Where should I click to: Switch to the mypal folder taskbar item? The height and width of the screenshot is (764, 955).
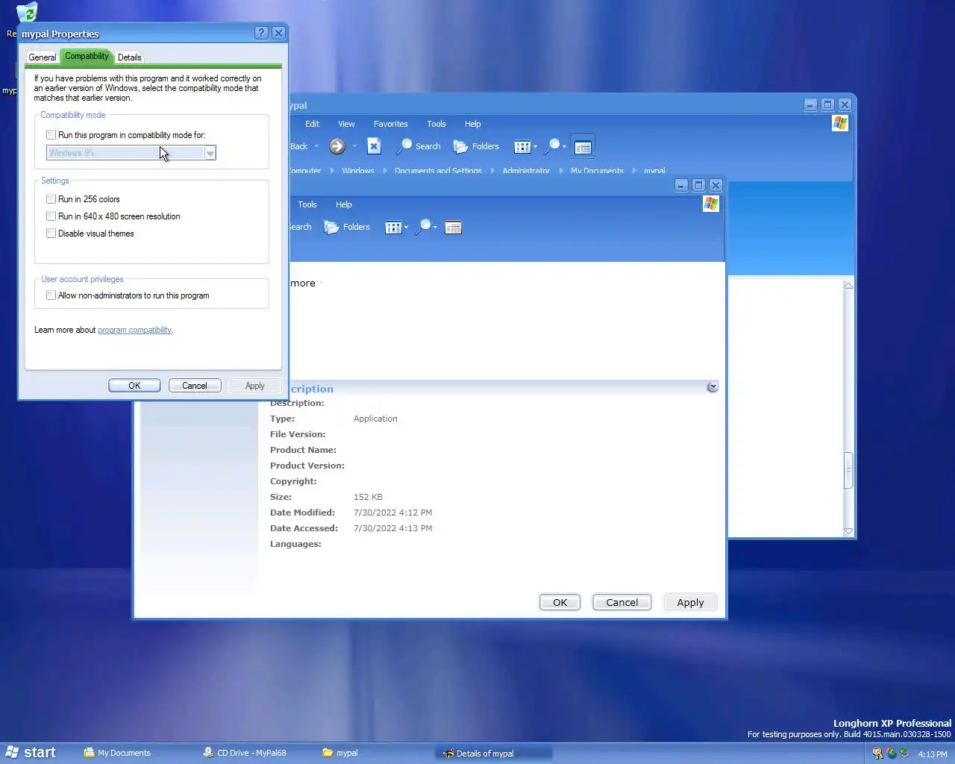(x=340, y=753)
